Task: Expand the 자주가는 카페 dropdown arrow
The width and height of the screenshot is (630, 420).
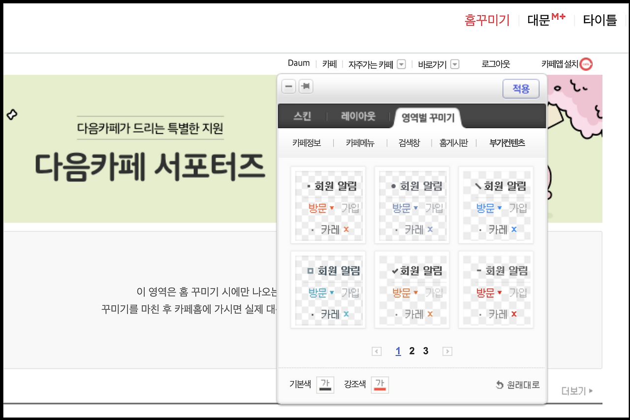Action: [401, 64]
